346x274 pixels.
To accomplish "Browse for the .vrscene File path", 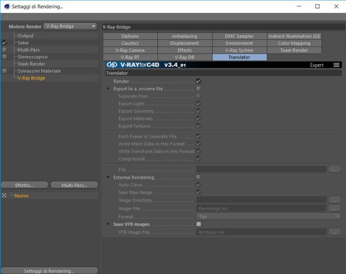I will click(335, 169).
